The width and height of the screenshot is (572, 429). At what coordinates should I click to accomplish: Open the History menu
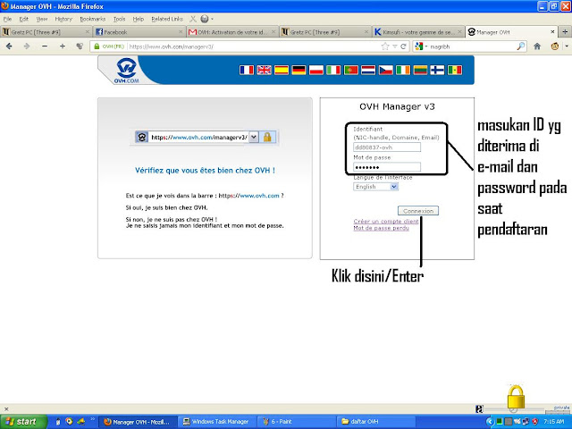pos(63,19)
